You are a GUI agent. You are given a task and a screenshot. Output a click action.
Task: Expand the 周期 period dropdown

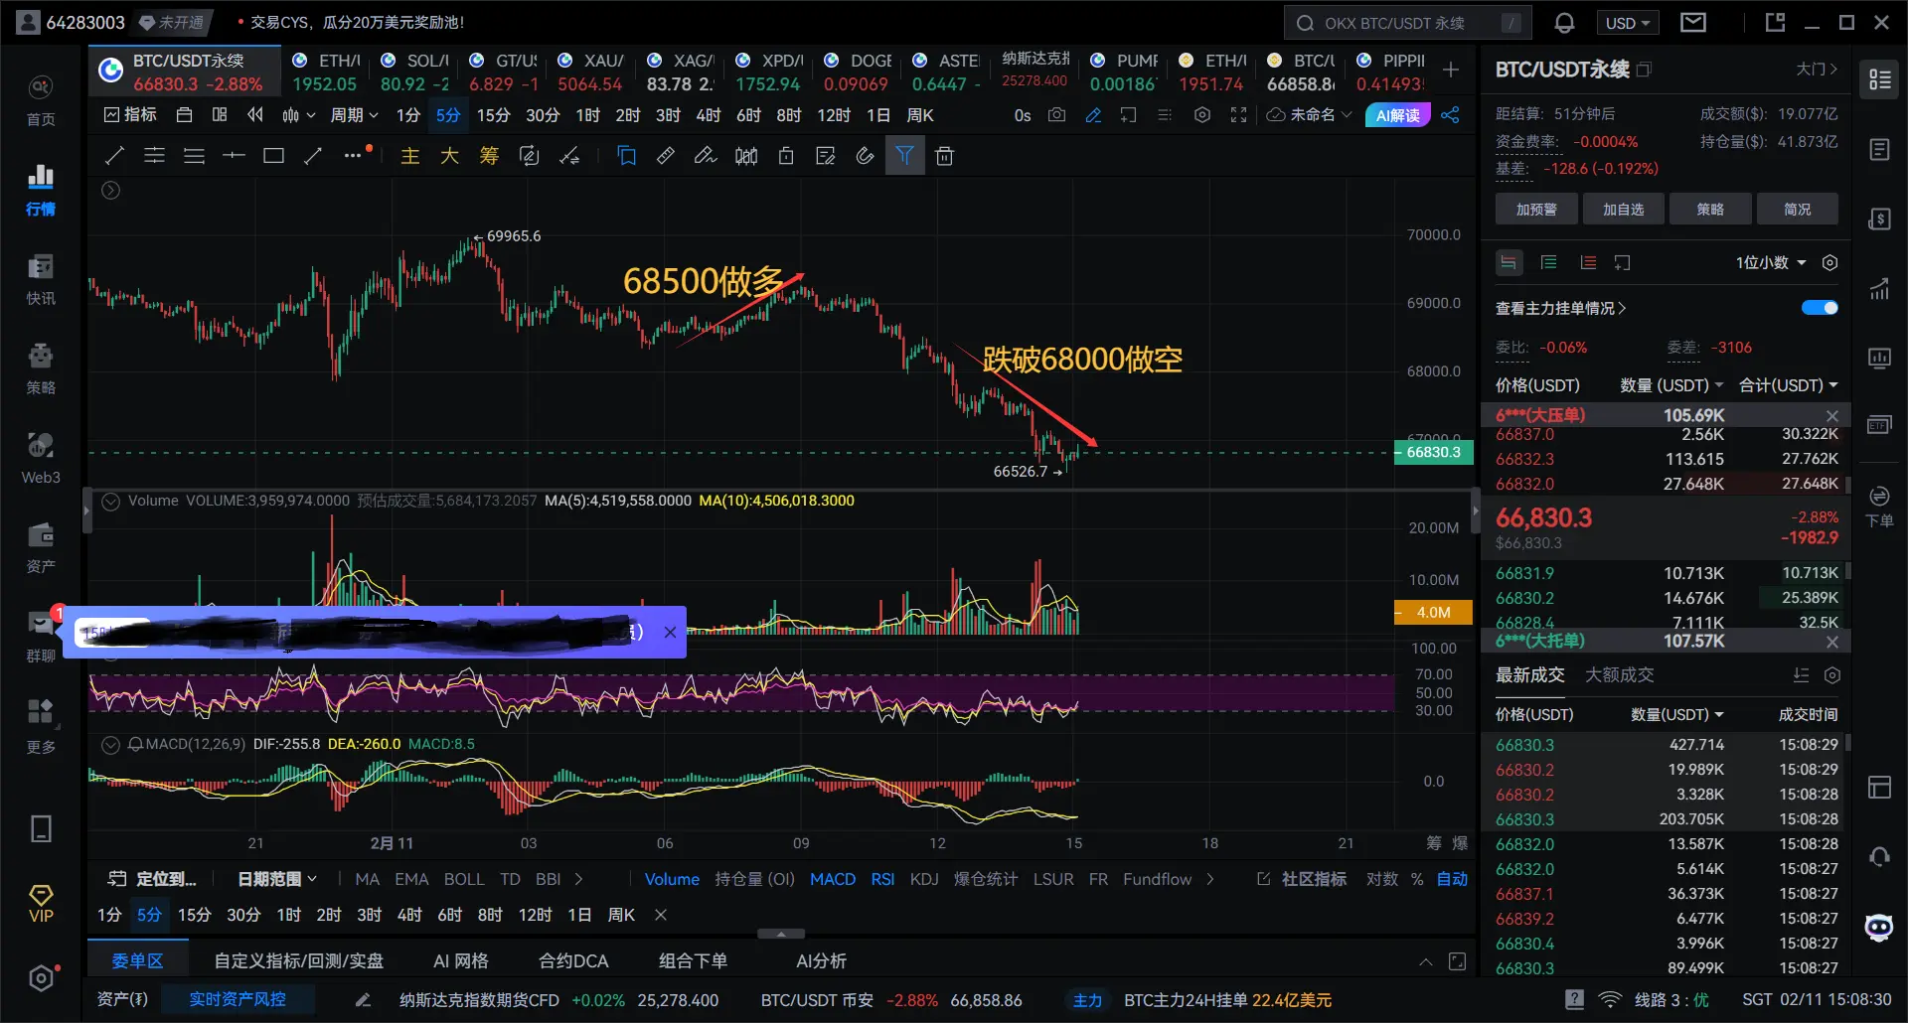(354, 115)
